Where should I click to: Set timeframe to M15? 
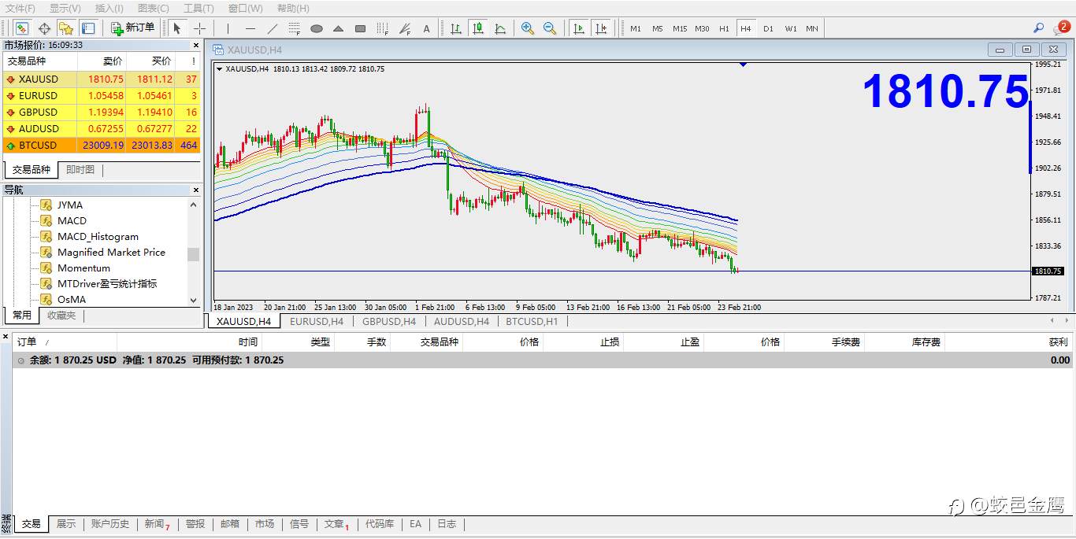tap(680, 28)
